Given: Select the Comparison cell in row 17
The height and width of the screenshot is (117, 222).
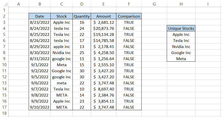Looking at the screenshot, I should 129,107.
